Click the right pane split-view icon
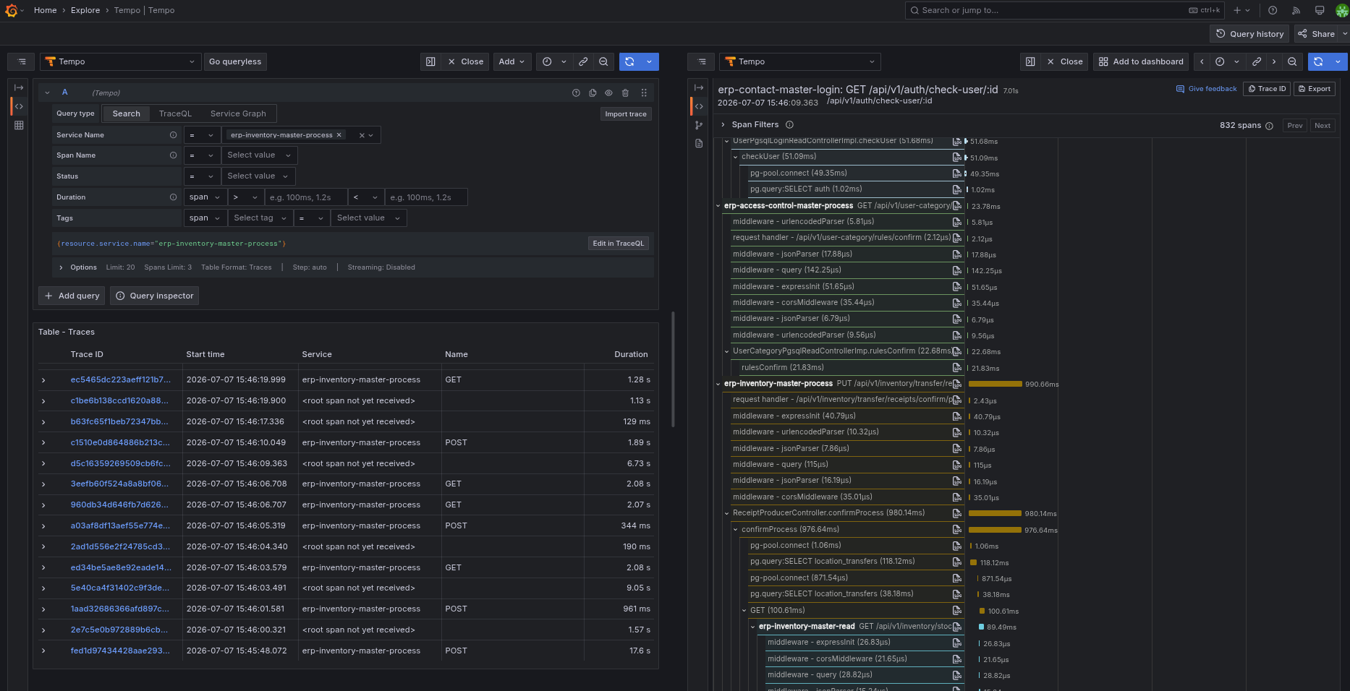 [1030, 61]
